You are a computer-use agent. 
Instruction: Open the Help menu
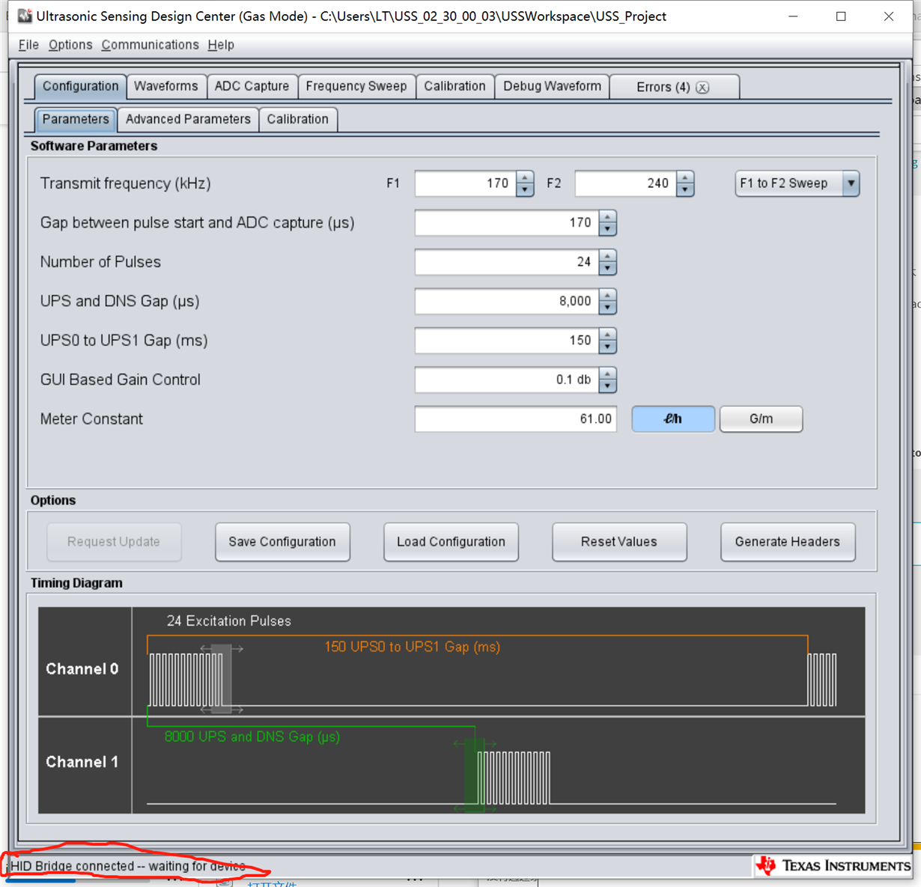coord(221,45)
